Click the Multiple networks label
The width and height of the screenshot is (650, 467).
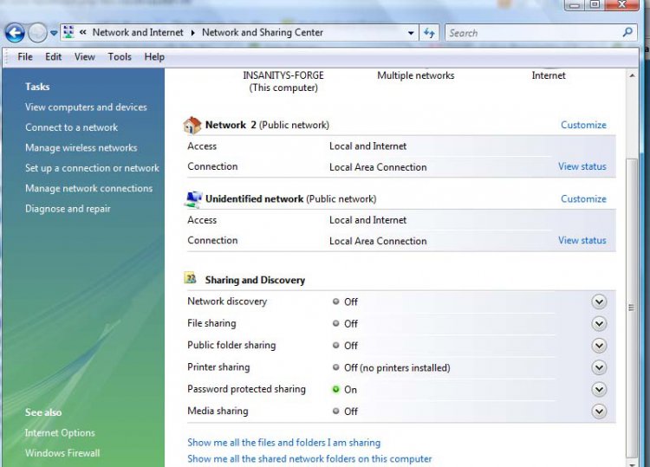click(x=416, y=76)
